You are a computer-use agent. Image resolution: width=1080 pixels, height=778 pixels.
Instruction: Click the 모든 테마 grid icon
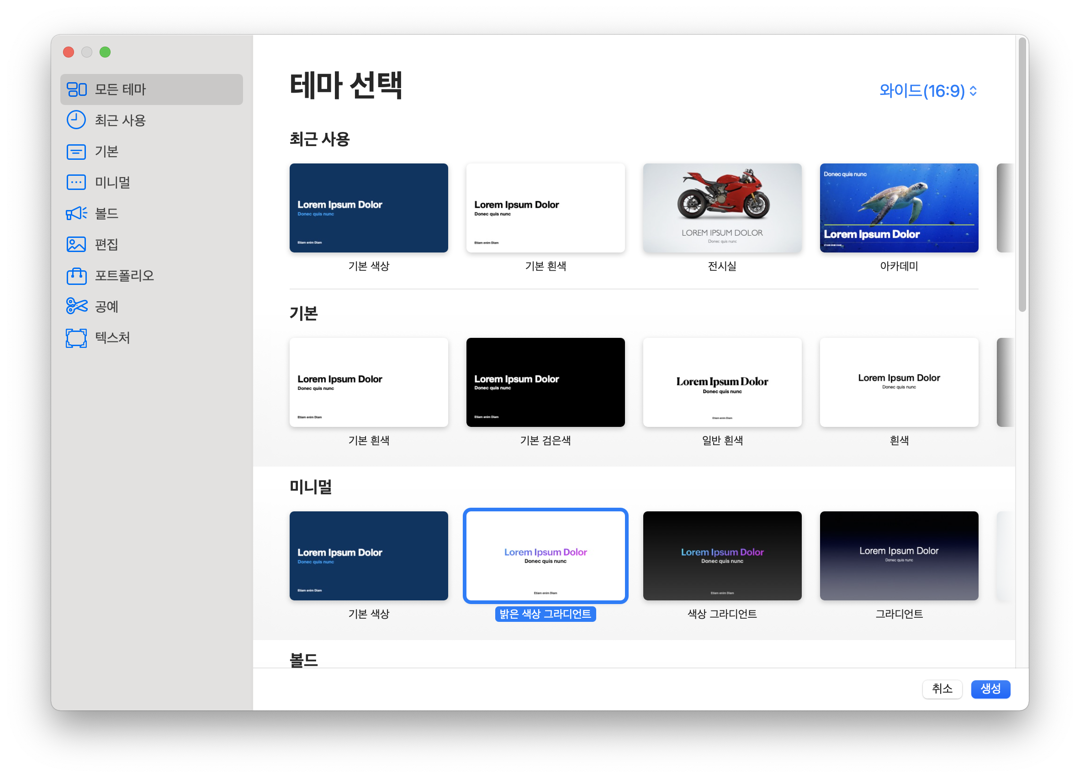click(x=76, y=89)
